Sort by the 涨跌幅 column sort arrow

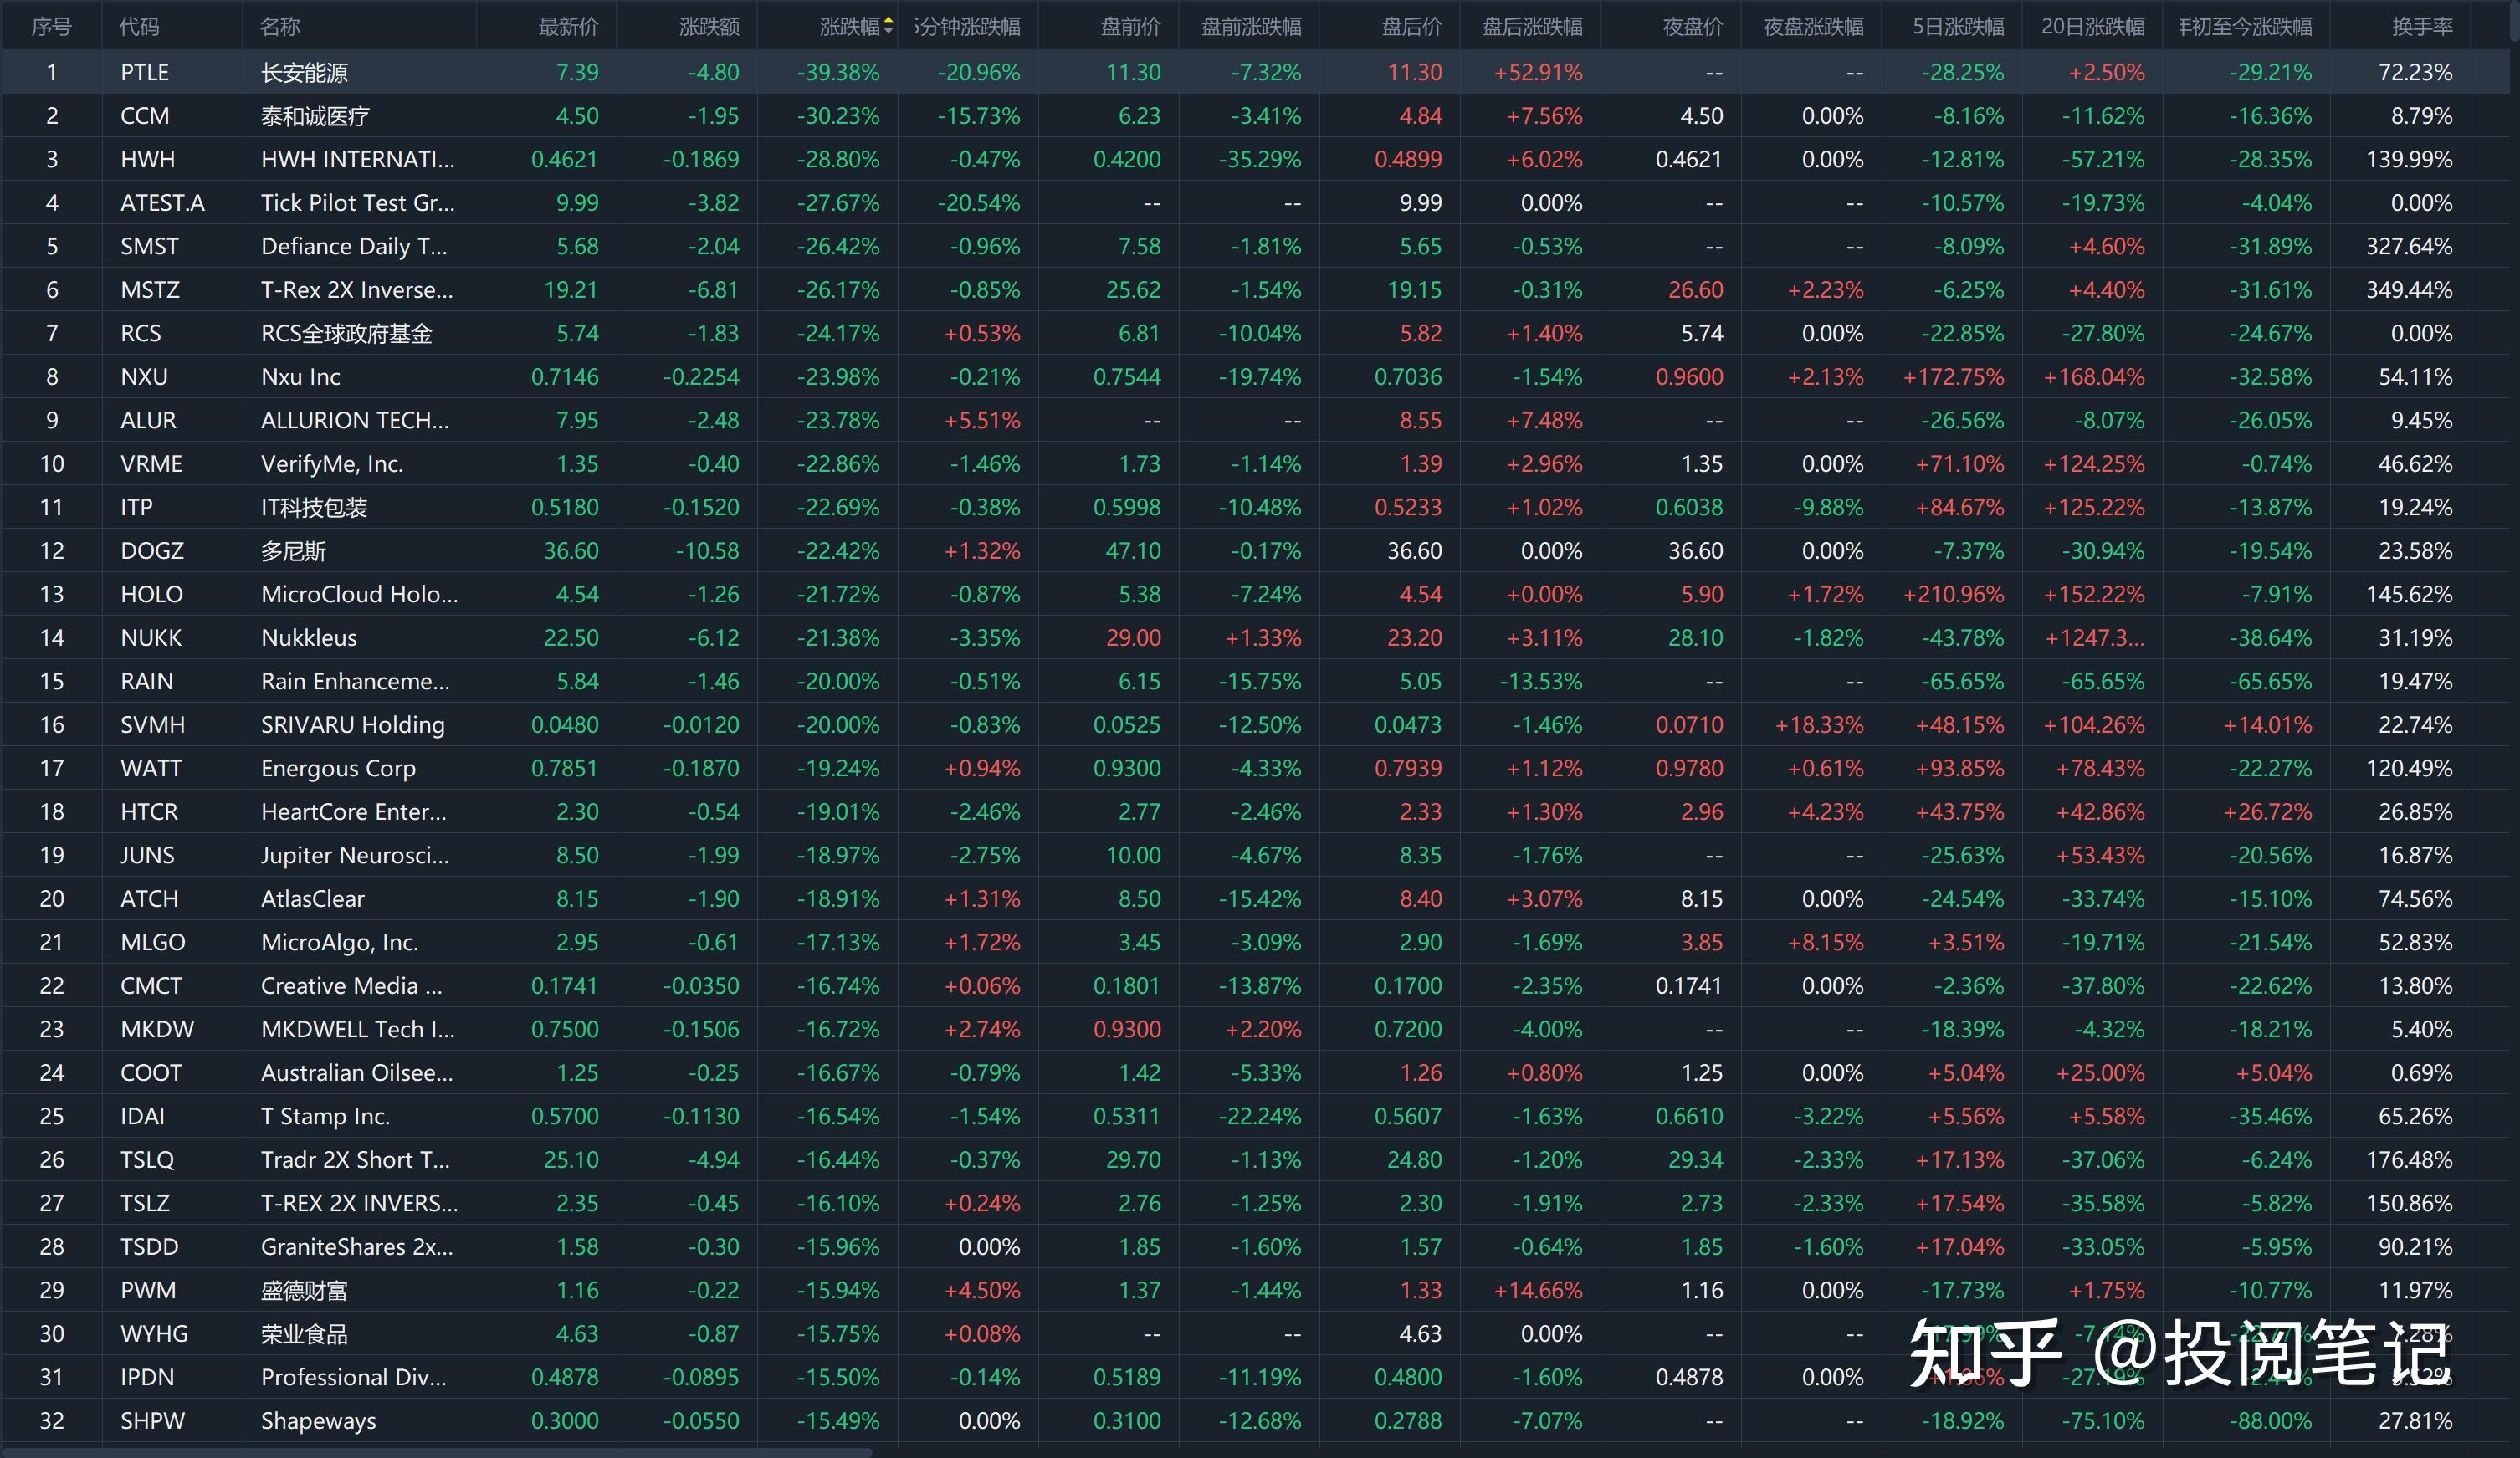click(888, 27)
